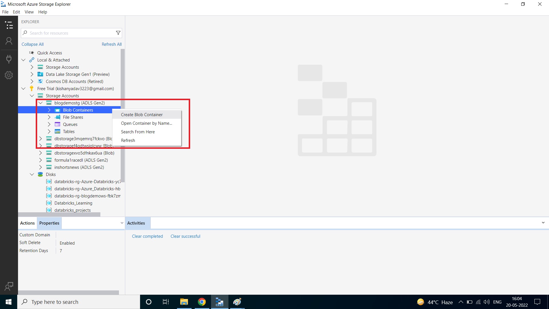Click the Clear successful link
This screenshot has width=549, height=309.
(185, 236)
